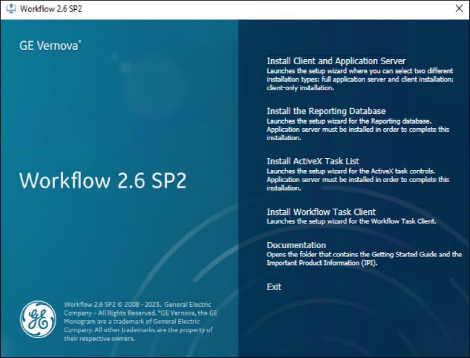Select Install ActiveX Task List
The image size is (470, 358).
pyautogui.click(x=313, y=161)
